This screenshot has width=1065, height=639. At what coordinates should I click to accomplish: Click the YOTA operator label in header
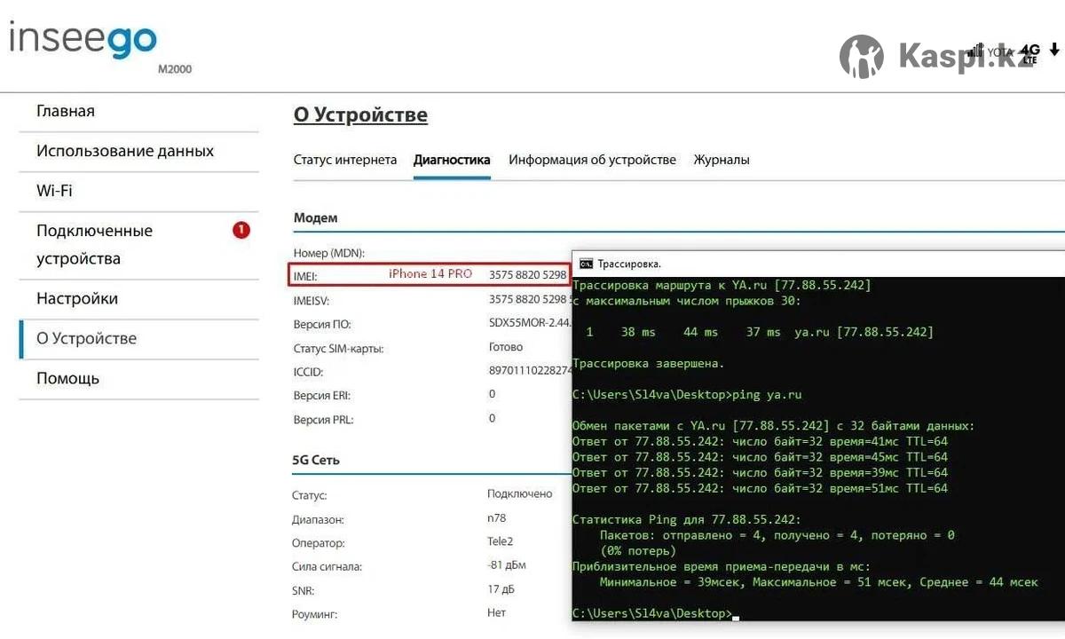tap(1002, 52)
